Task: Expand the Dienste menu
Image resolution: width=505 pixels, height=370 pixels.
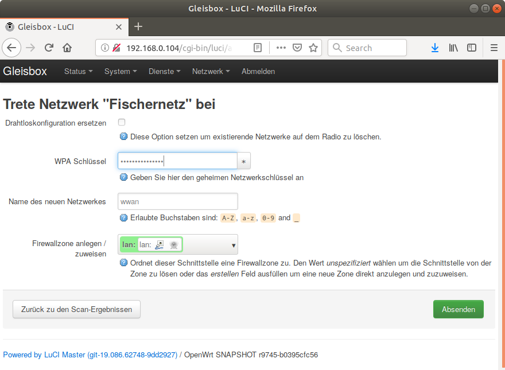Action: 164,72
